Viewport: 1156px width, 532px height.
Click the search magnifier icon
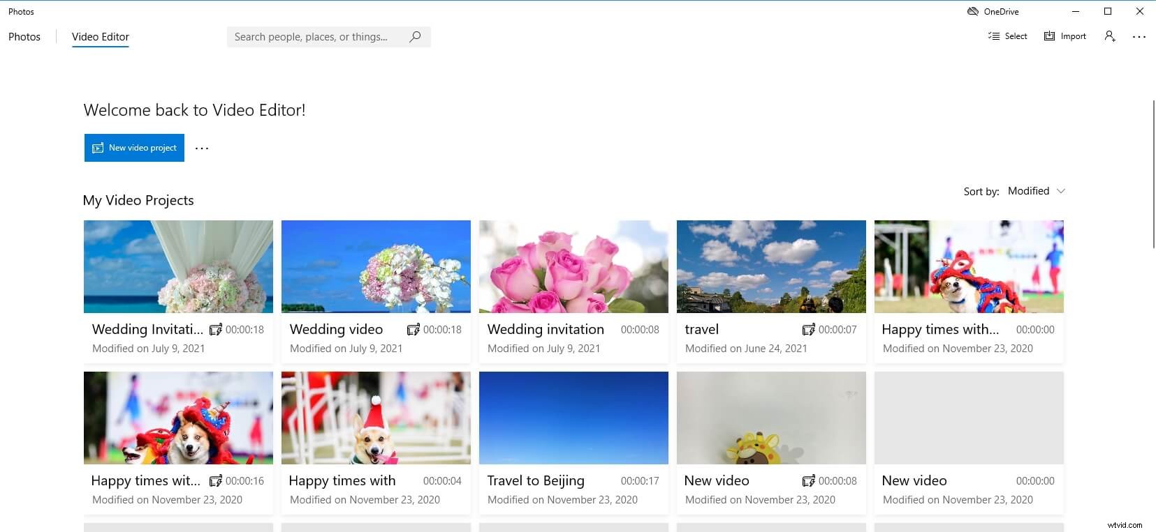coord(415,36)
